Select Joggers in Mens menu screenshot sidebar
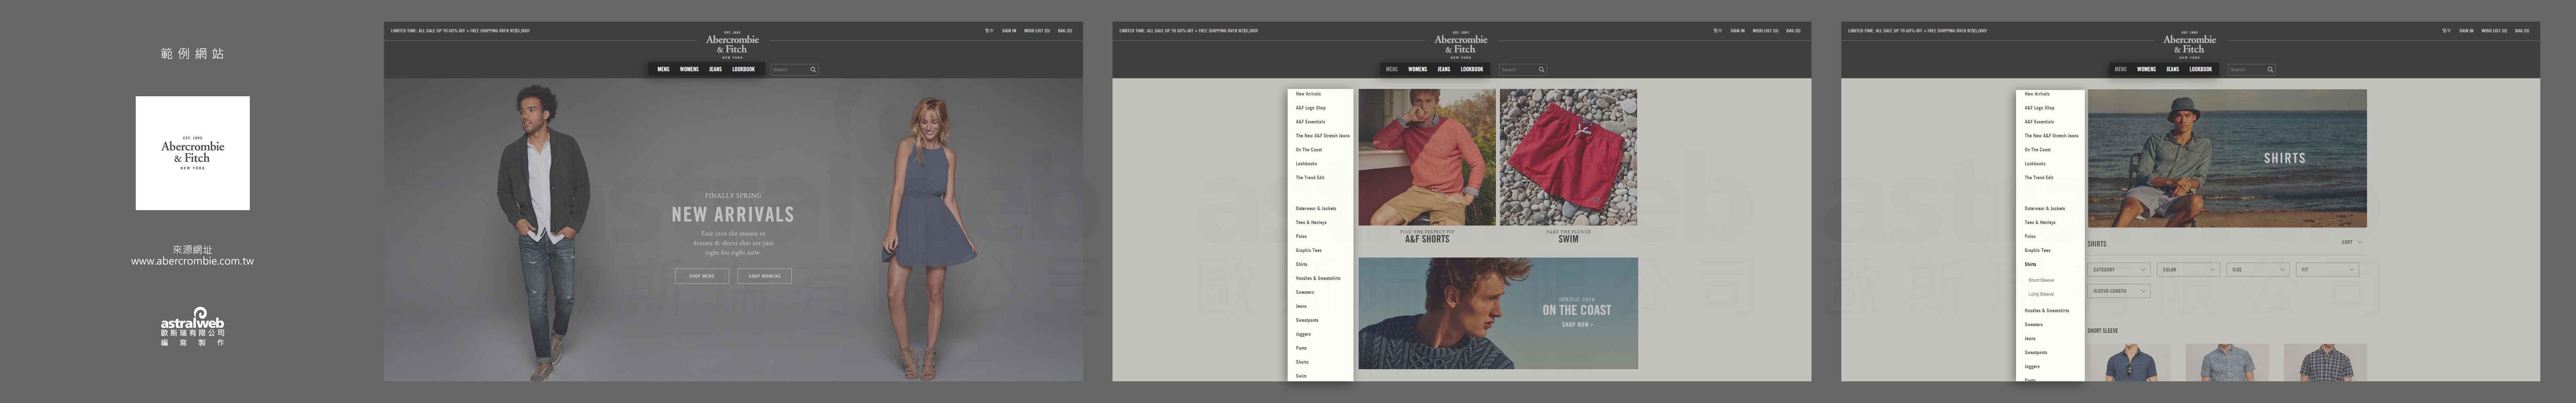This screenshot has height=403, width=2576. 1303,334
